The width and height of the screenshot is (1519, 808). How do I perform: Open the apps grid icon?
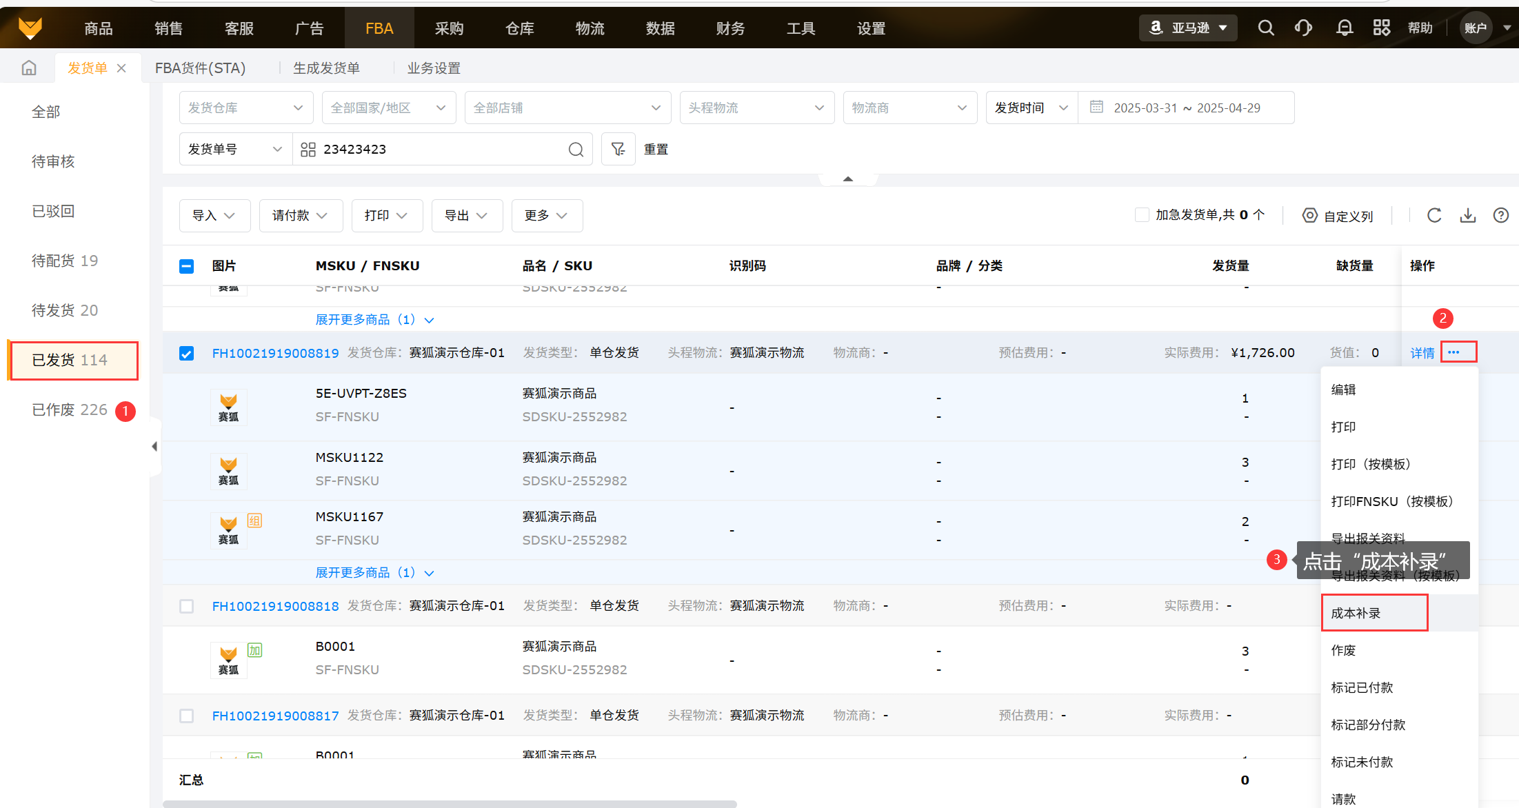[x=1381, y=28]
